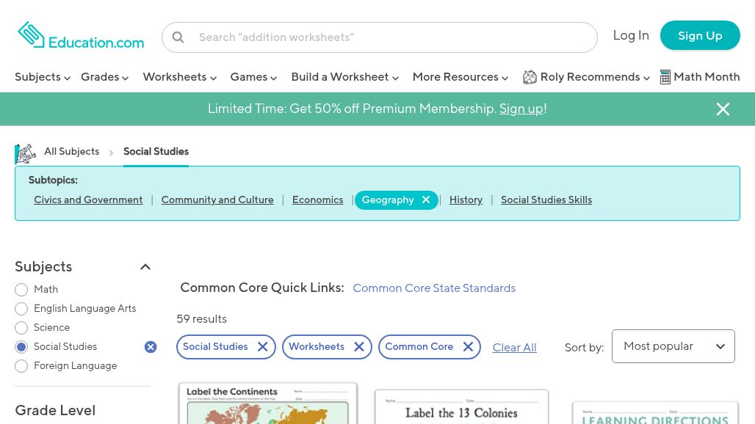Click the Education.com logo
This screenshot has height=424, width=755.
point(81,34)
